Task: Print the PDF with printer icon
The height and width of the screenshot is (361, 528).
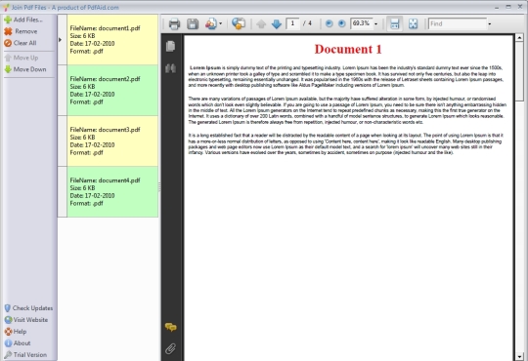Action: [x=174, y=23]
